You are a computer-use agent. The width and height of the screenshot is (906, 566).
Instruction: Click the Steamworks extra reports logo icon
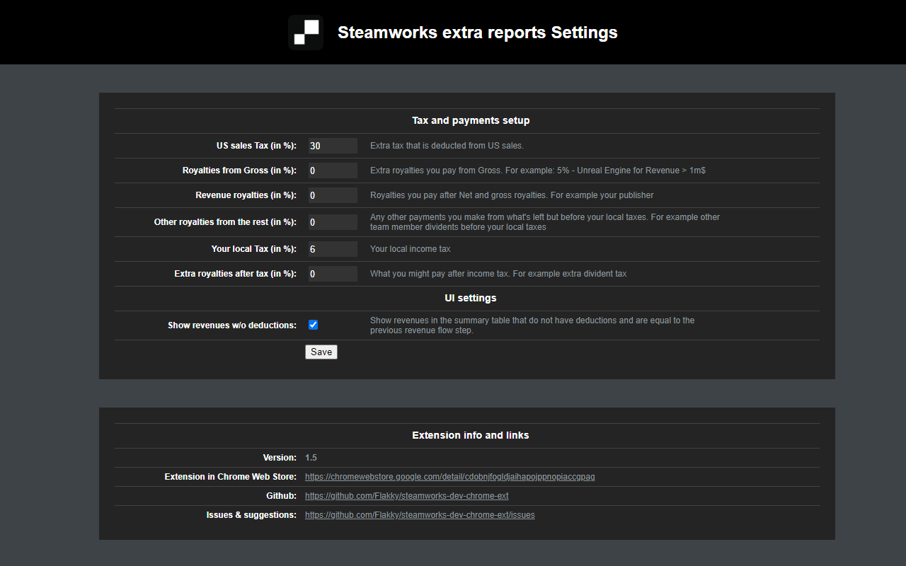pyautogui.click(x=306, y=33)
